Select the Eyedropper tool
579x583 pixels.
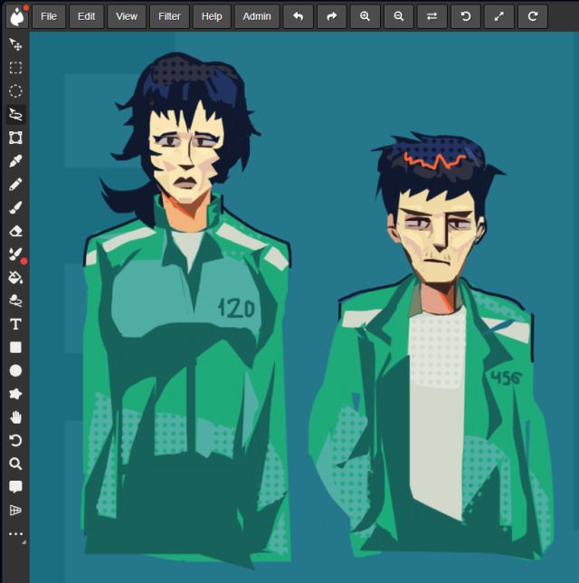15,161
